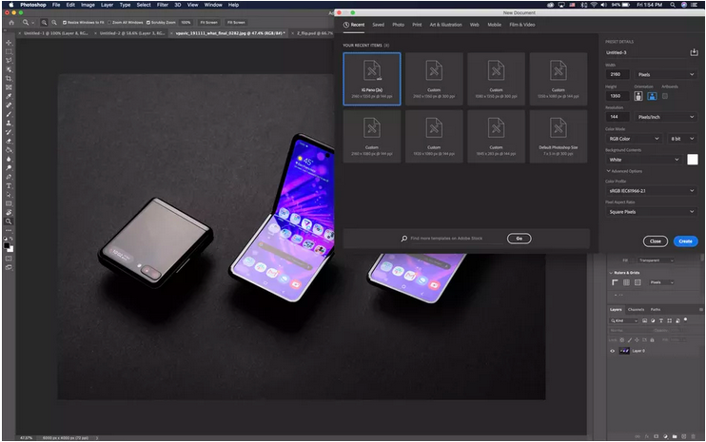Change the screen mode icon
Viewport: 706px width, 442px height.
click(x=9, y=267)
